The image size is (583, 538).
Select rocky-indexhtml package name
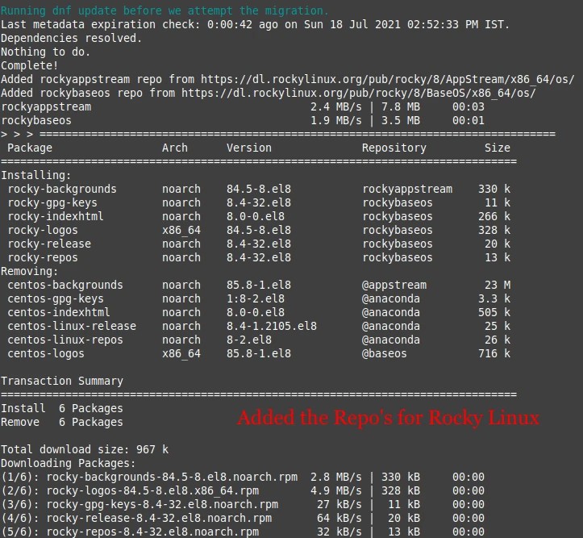click(56, 217)
